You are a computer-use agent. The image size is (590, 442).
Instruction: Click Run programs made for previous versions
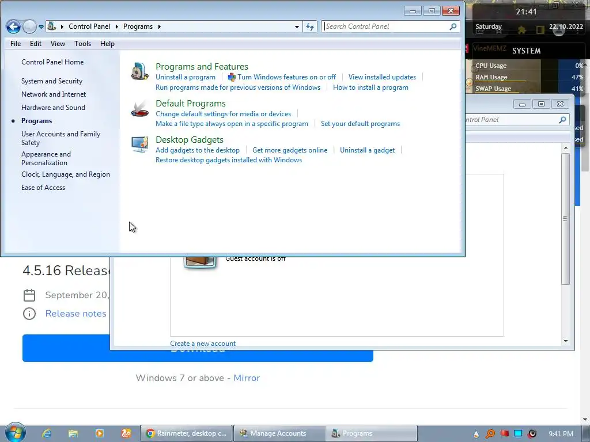coord(238,87)
